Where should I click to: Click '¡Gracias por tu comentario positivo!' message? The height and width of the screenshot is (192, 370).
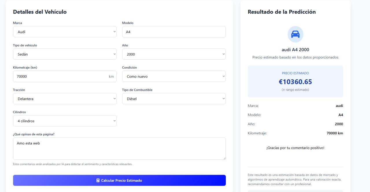pyautogui.click(x=295, y=148)
